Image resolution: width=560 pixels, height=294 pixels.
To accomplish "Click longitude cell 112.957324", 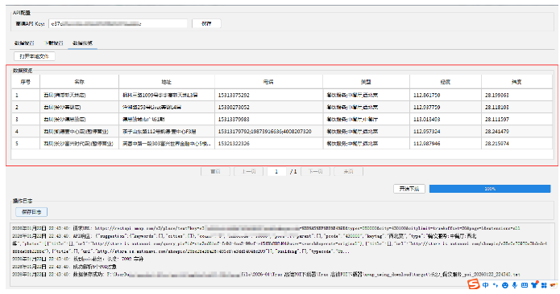I will [x=446, y=132].
